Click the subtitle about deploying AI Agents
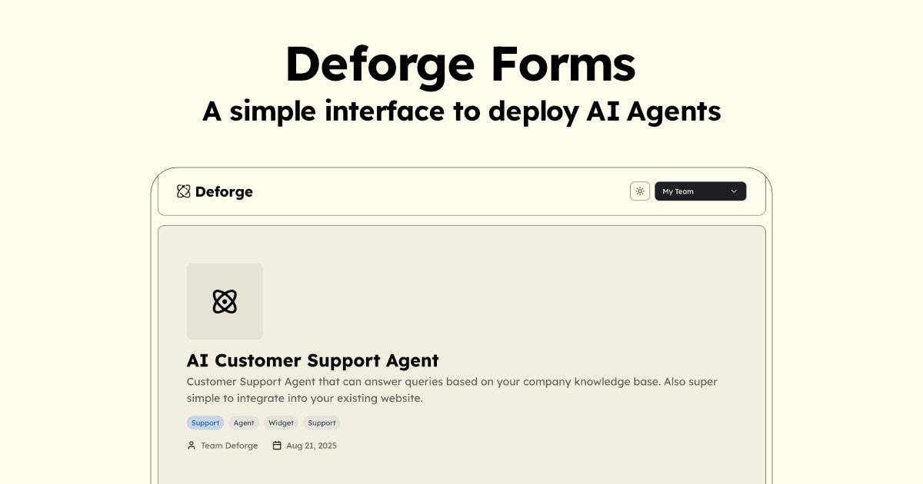 [461, 111]
